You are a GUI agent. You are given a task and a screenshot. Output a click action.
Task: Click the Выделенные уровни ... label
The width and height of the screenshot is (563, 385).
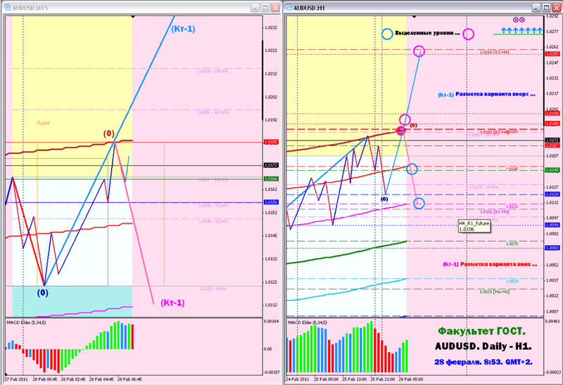pos(427,33)
